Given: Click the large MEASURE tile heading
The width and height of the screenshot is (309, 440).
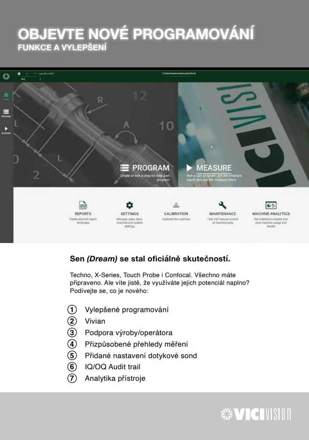Looking at the screenshot, I should pyautogui.click(x=214, y=168).
